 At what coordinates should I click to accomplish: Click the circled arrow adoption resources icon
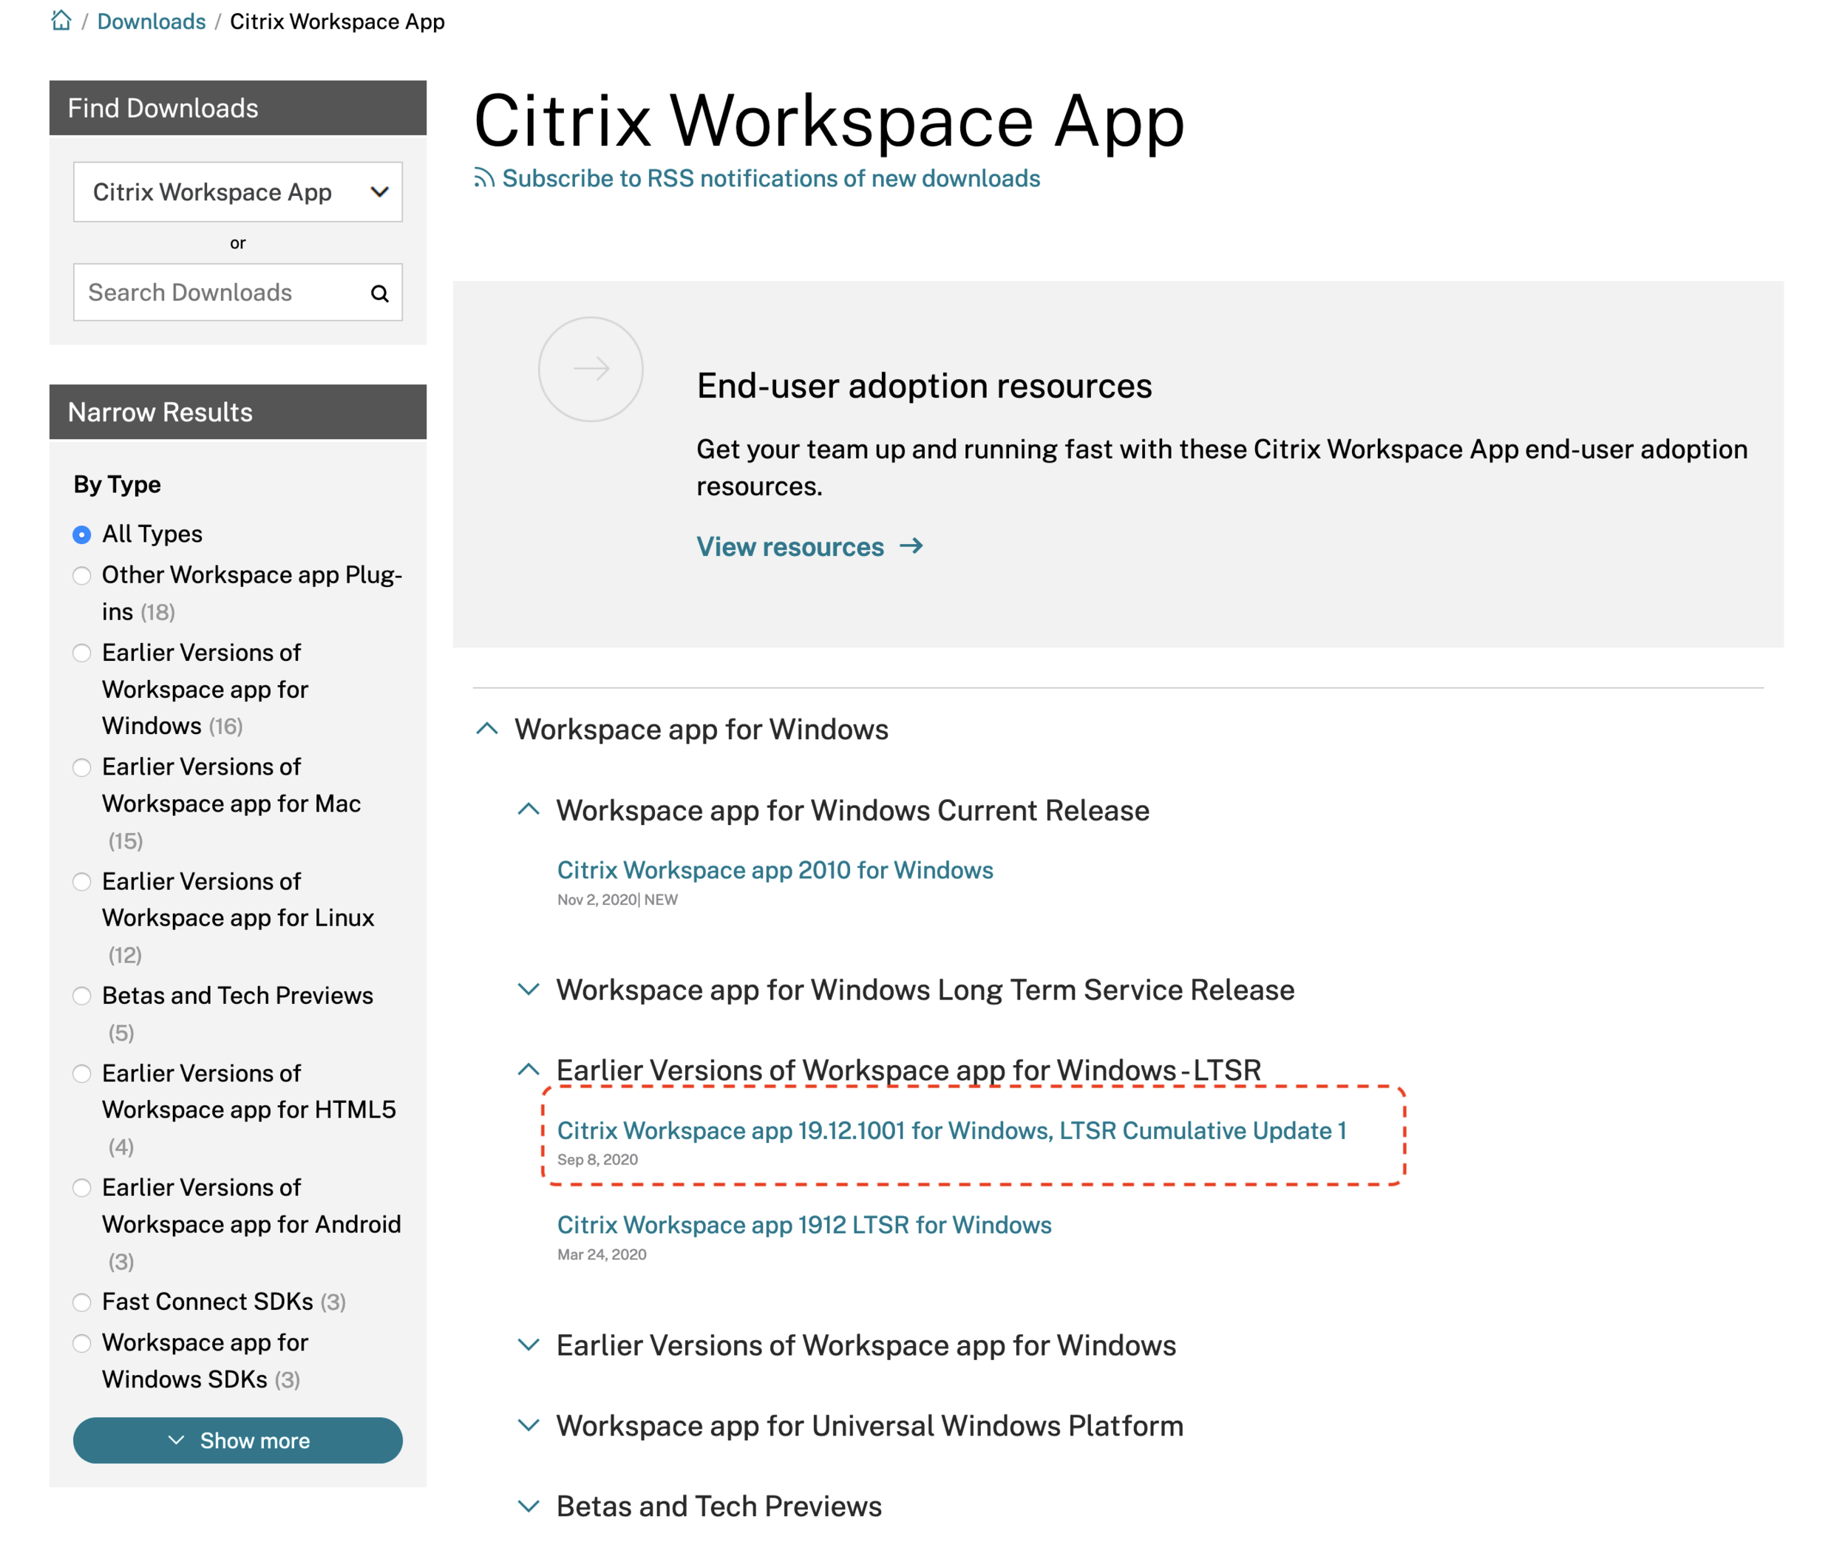tap(591, 369)
